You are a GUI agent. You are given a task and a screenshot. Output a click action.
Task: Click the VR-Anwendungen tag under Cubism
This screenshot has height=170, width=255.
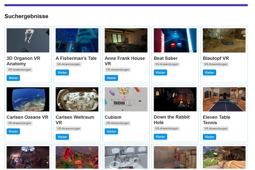click(118, 123)
